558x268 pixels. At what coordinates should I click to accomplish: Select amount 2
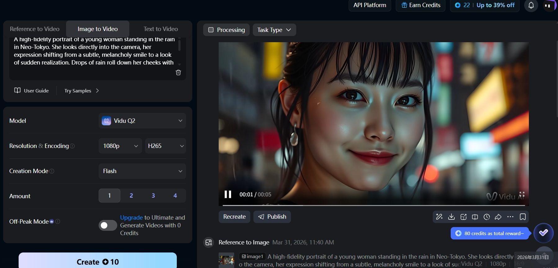pos(131,196)
